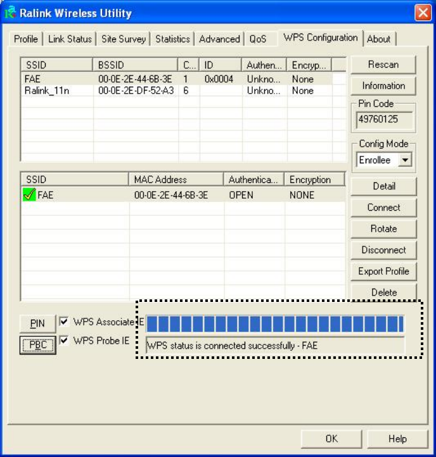Click the MAC Address column header
This screenshot has width=436, height=457.
176,179
